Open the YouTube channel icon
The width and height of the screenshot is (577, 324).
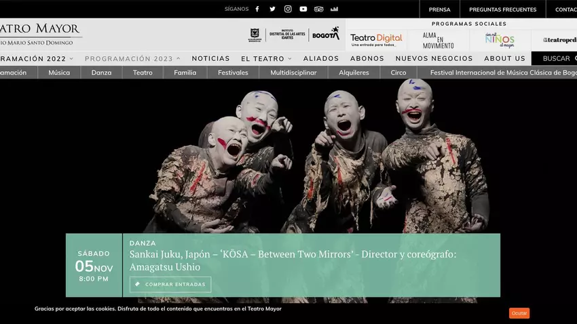pos(303,9)
